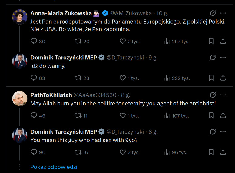Open Grok icon on Żukowska's tweet
235x173 pixels.
[213, 13]
